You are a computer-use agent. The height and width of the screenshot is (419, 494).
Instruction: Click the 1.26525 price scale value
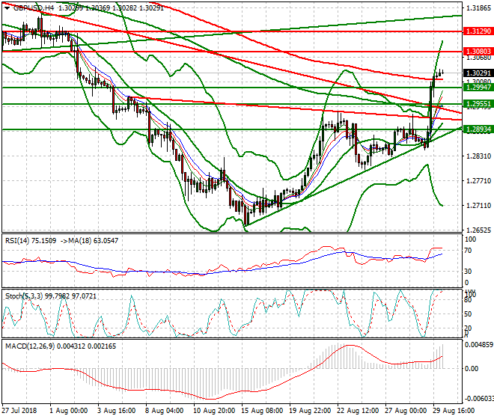pyautogui.click(x=478, y=230)
